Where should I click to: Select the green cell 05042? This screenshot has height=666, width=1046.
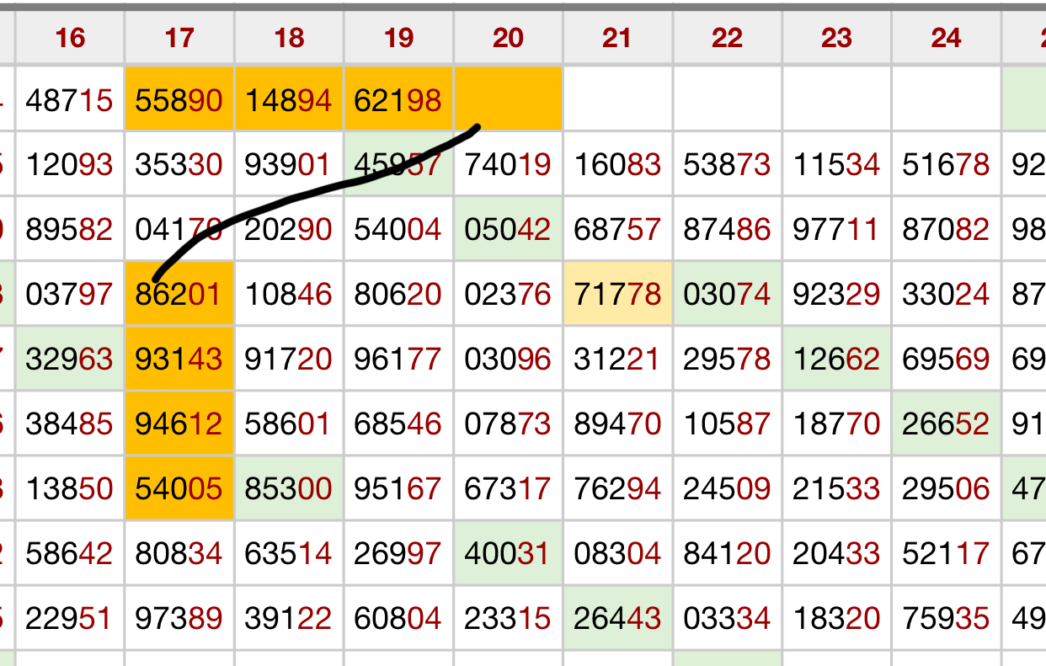click(x=508, y=229)
